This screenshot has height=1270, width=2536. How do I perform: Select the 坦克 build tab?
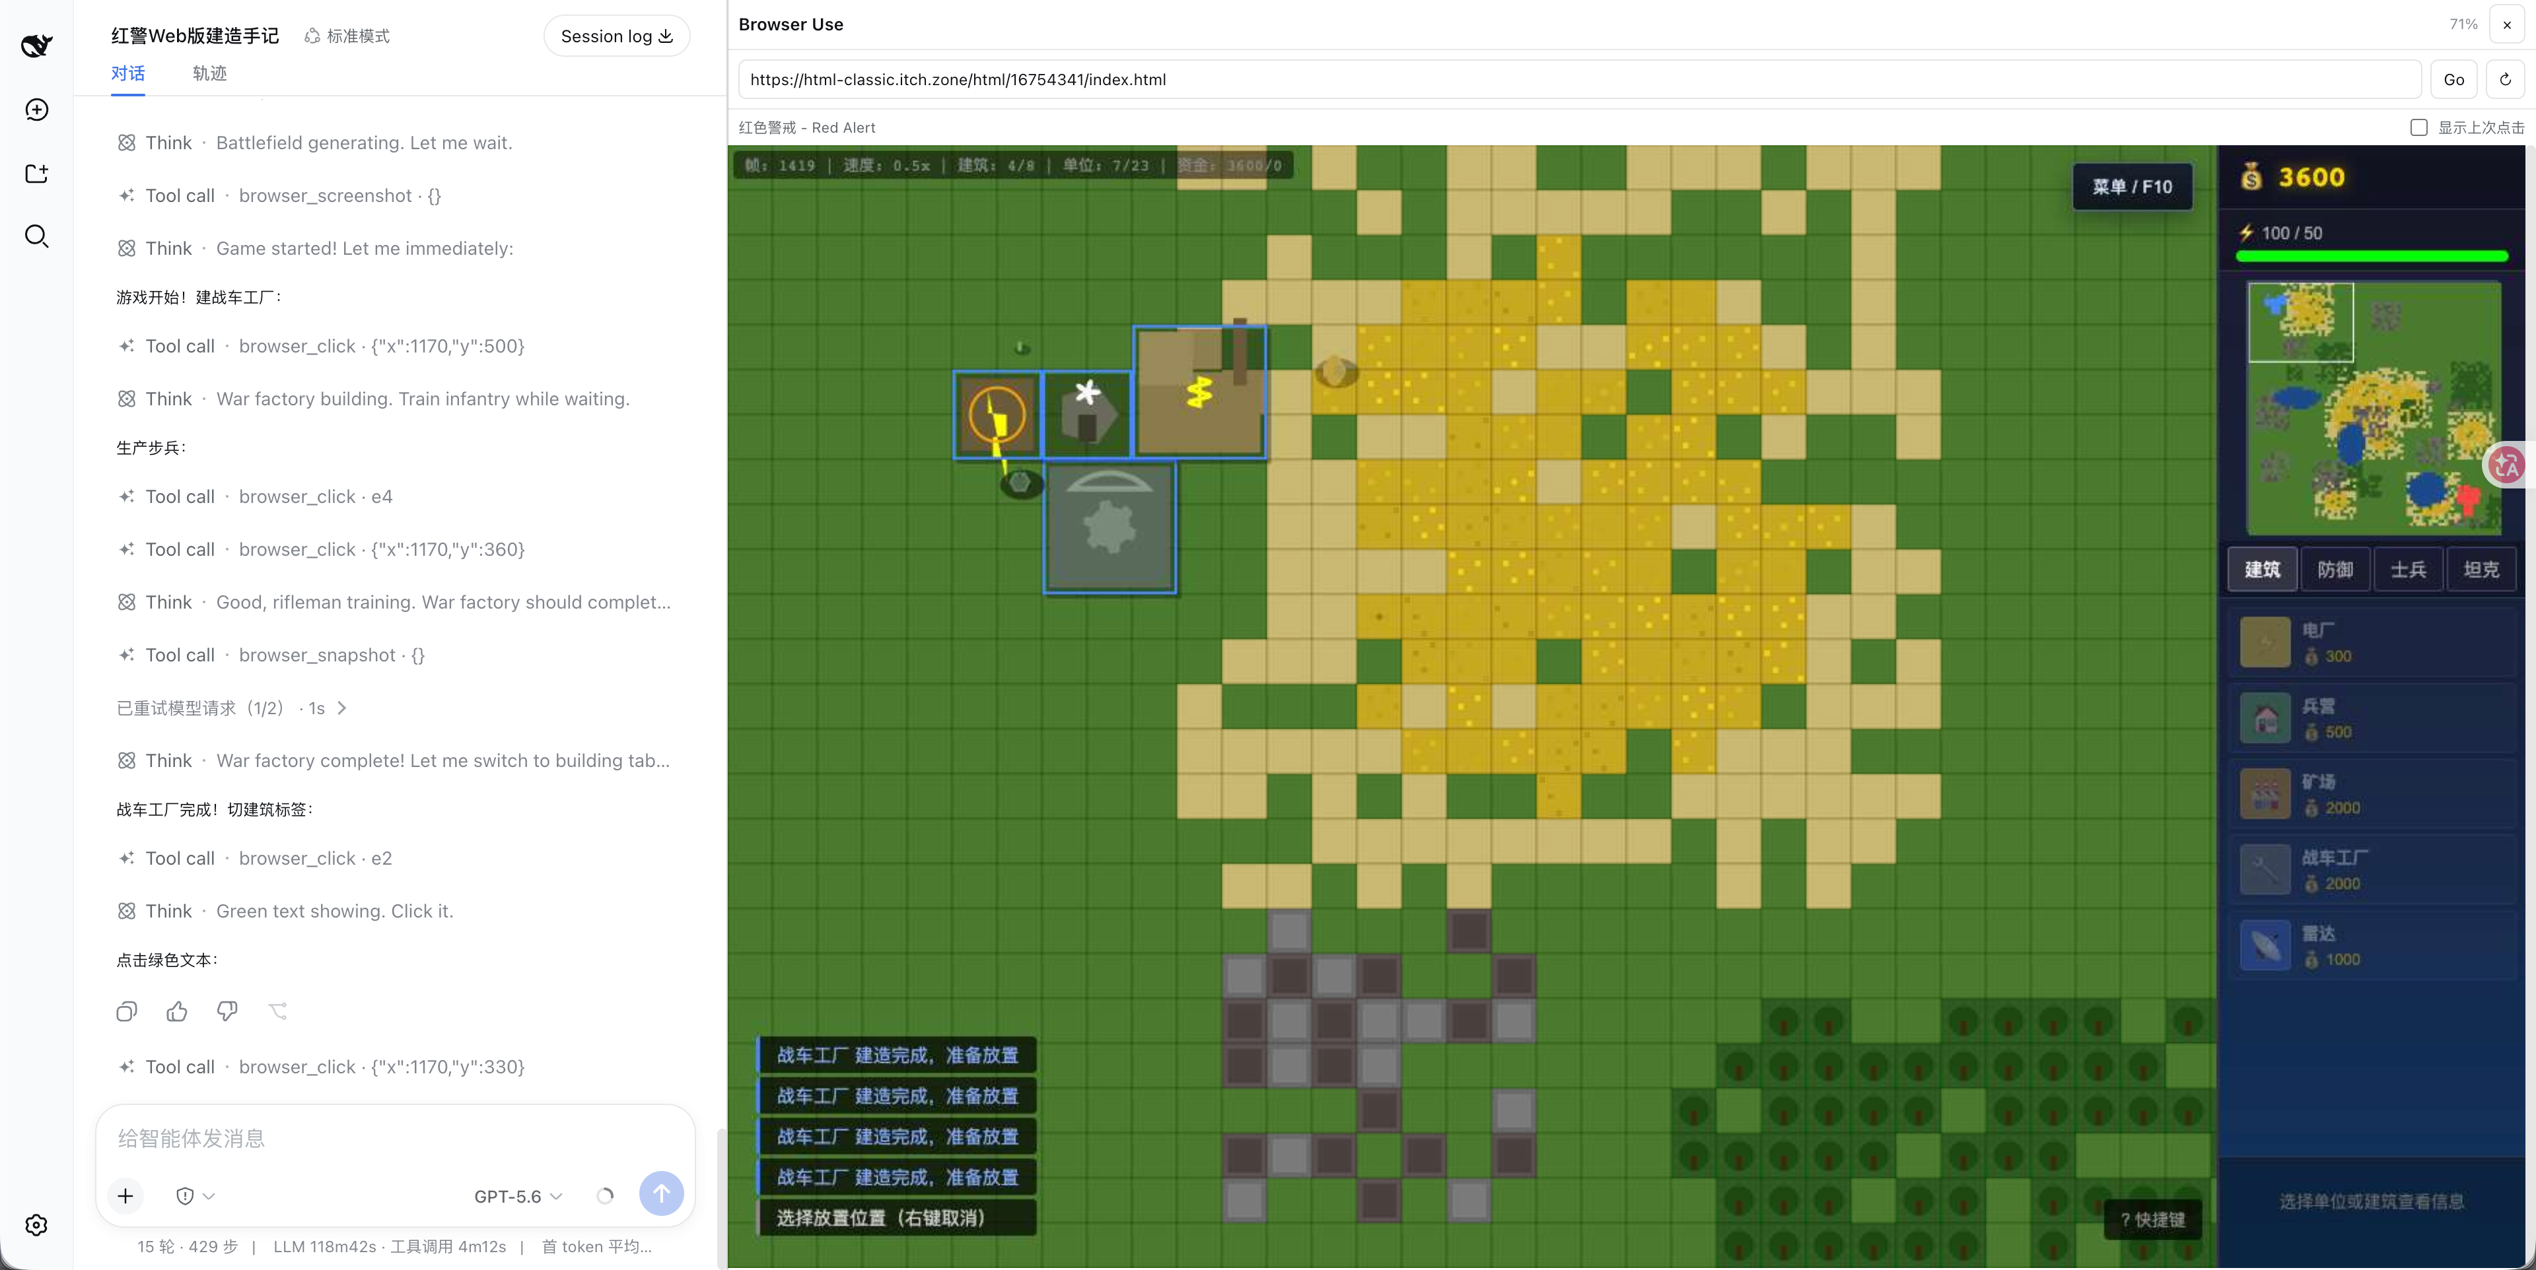2481,570
